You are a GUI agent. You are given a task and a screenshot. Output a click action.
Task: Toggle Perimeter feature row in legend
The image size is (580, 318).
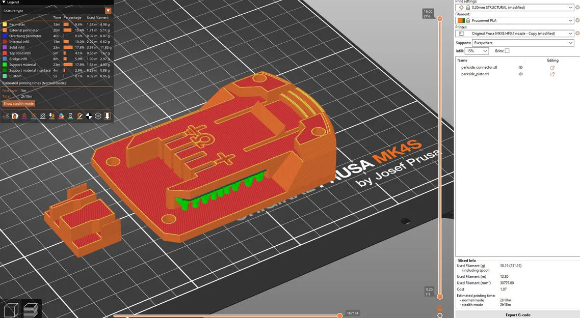point(56,24)
